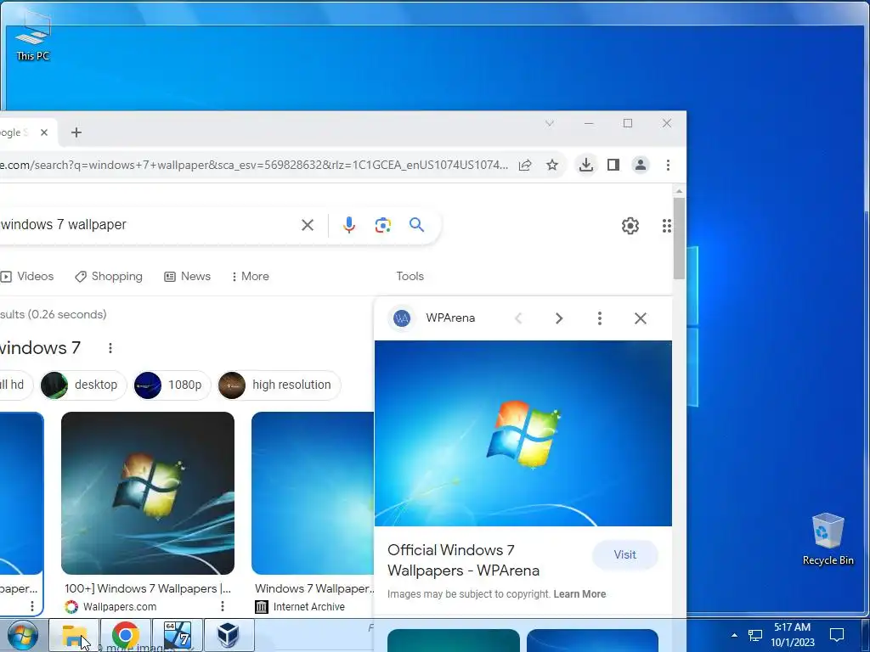Click the Chrome taskbar icon
The width and height of the screenshot is (870, 652).
(x=126, y=635)
